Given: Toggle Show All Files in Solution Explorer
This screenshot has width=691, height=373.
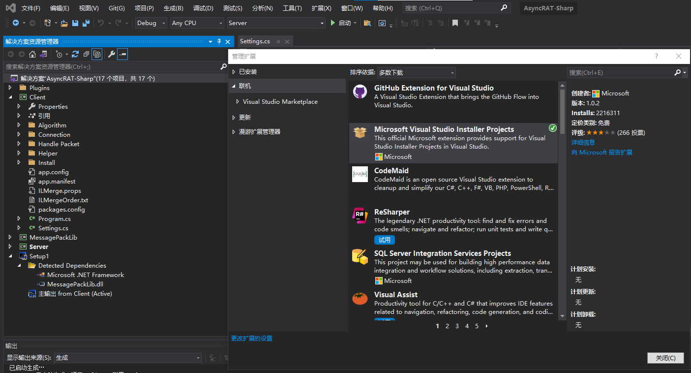Looking at the screenshot, I should (x=97, y=54).
